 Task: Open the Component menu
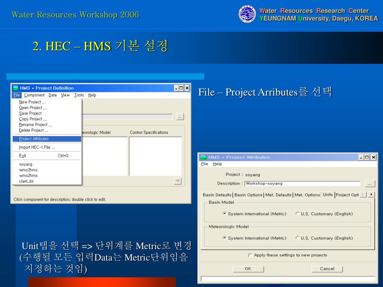pyautogui.click(x=34, y=95)
